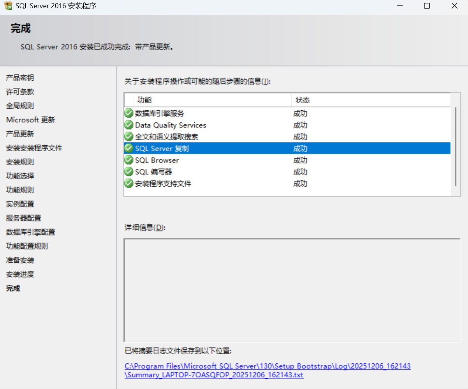This screenshot has height=389, width=468.
Task: Click the 状态 column header
Action: click(x=303, y=100)
